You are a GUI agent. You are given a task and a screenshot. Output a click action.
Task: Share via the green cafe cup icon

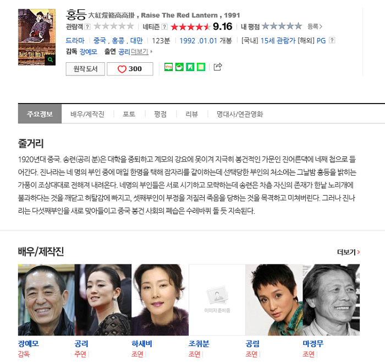tap(179, 67)
